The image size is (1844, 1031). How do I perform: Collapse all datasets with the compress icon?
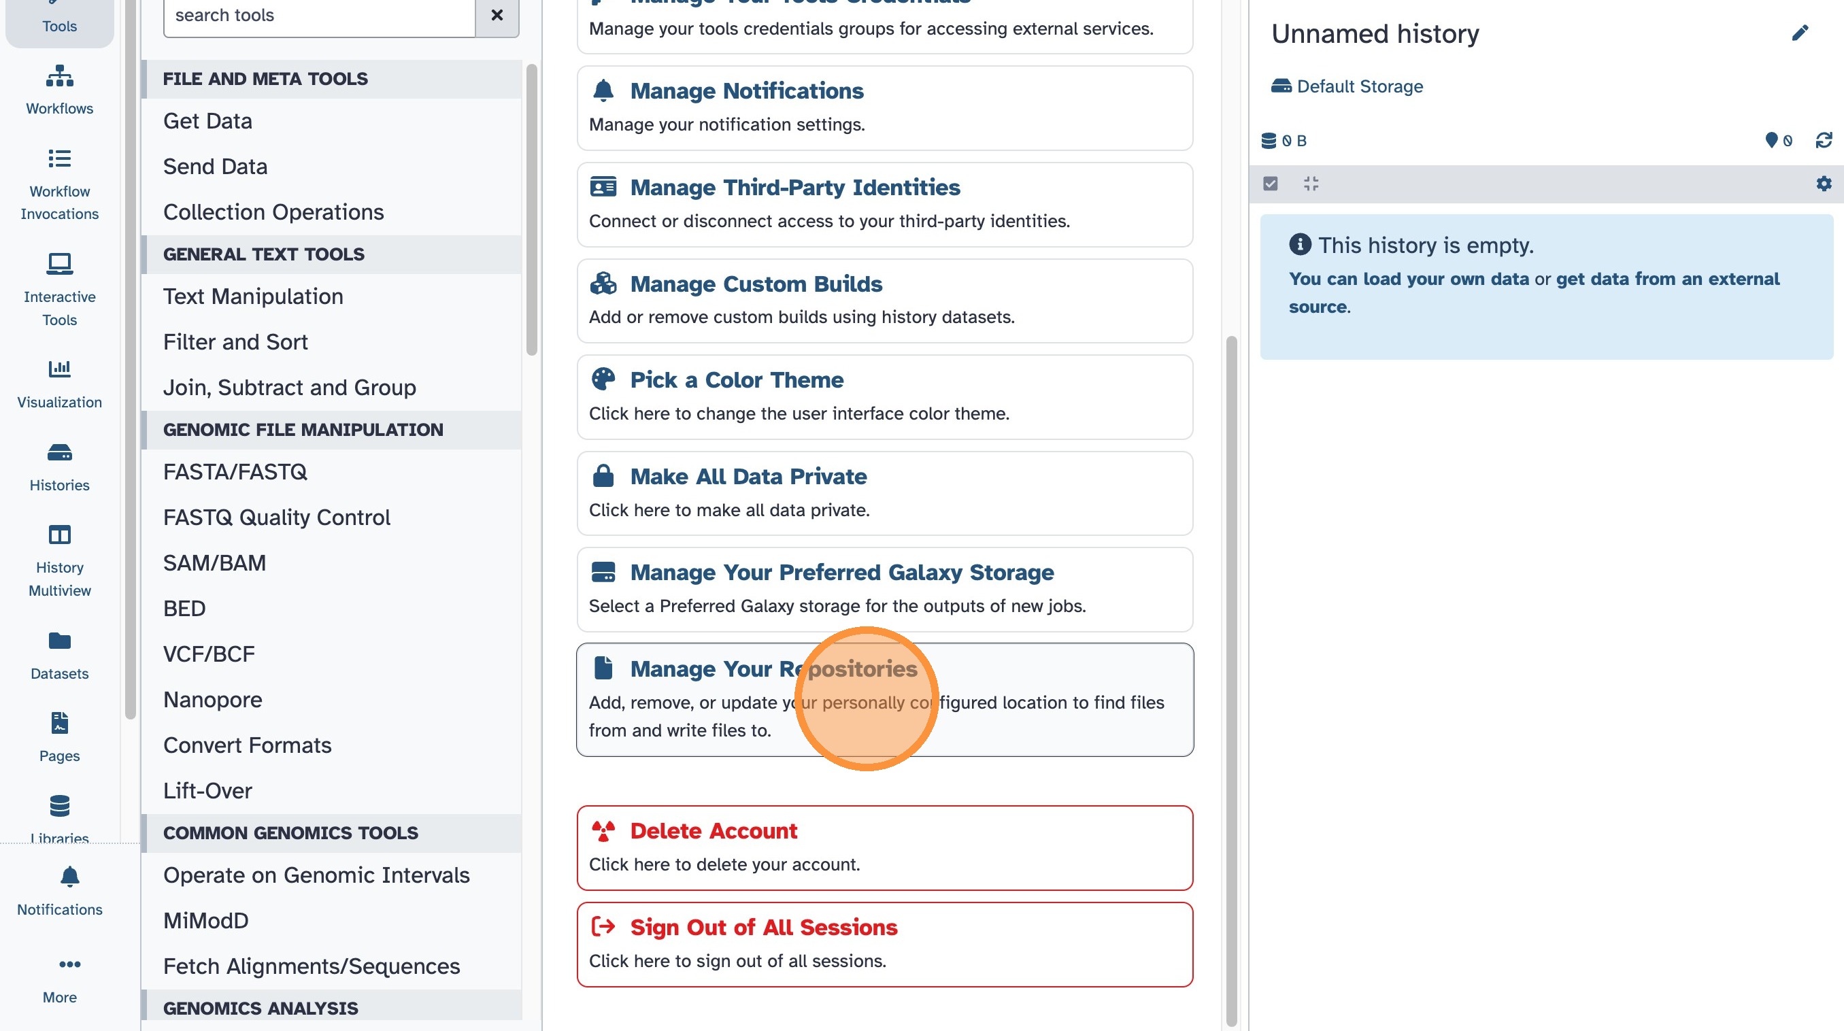click(x=1311, y=184)
